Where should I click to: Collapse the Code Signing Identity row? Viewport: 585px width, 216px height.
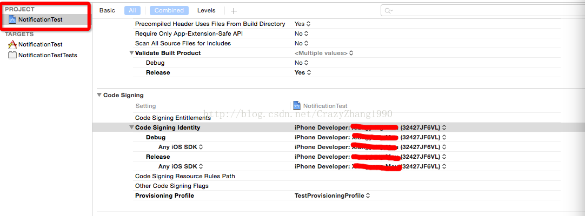131,127
